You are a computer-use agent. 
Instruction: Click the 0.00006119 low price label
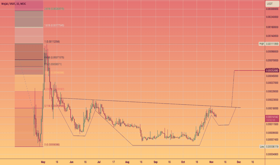pyautogui.click(x=272, y=147)
